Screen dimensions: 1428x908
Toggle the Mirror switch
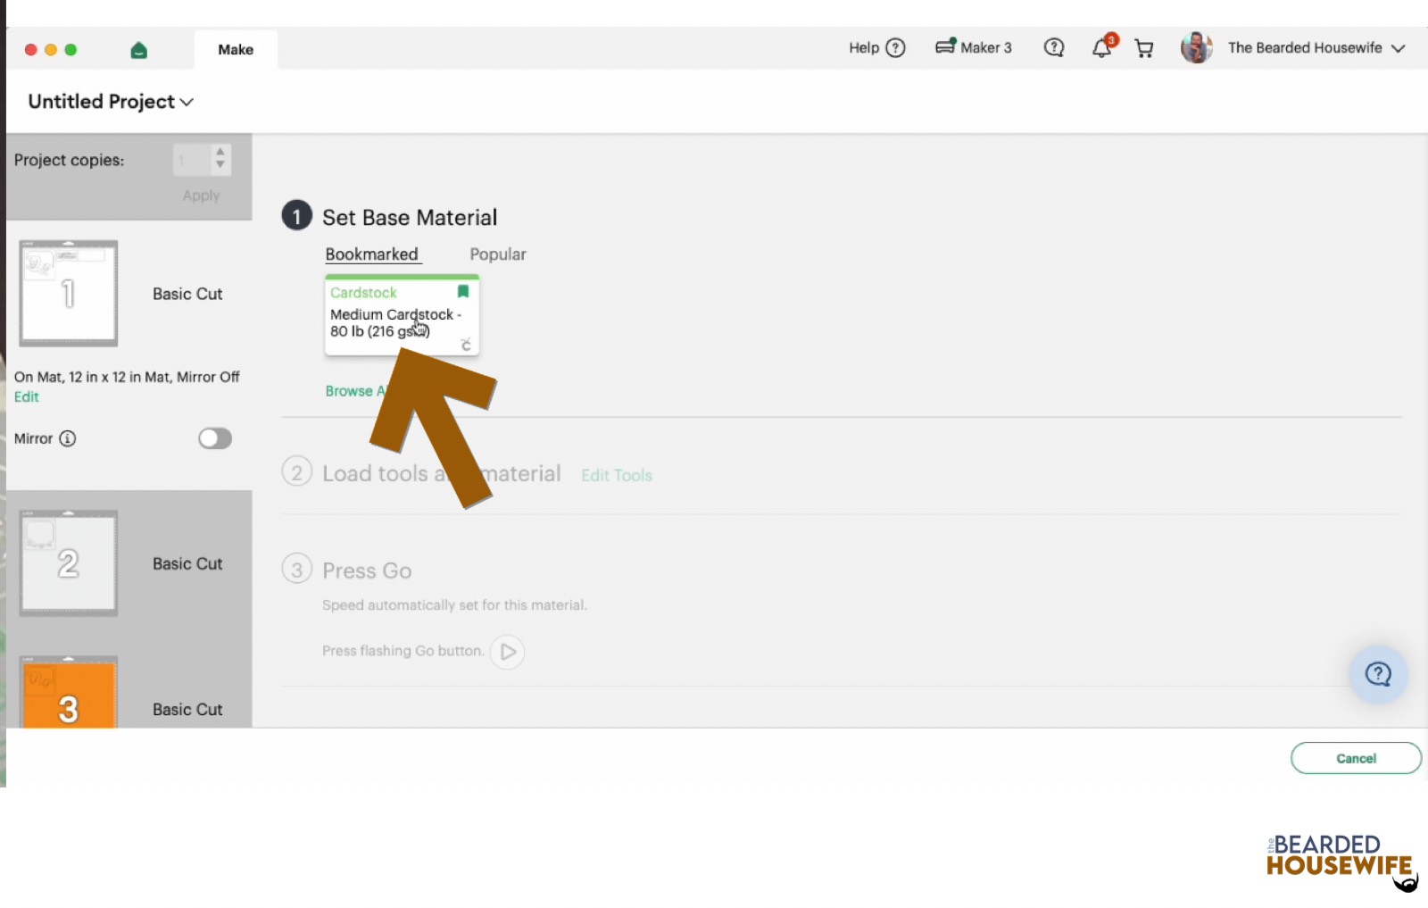tap(215, 438)
